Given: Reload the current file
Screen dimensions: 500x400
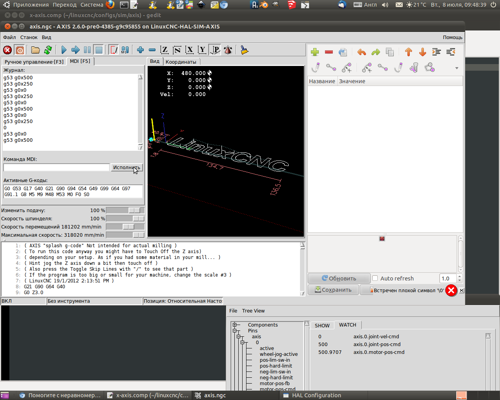Looking at the screenshot, I should [x=48, y=50].
